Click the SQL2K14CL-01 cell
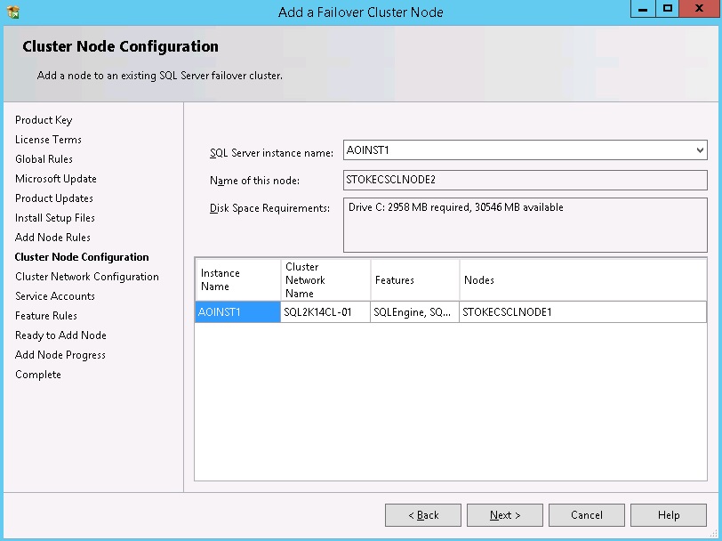The height and width of the screenshot is (541, 722). coord(325,312)
